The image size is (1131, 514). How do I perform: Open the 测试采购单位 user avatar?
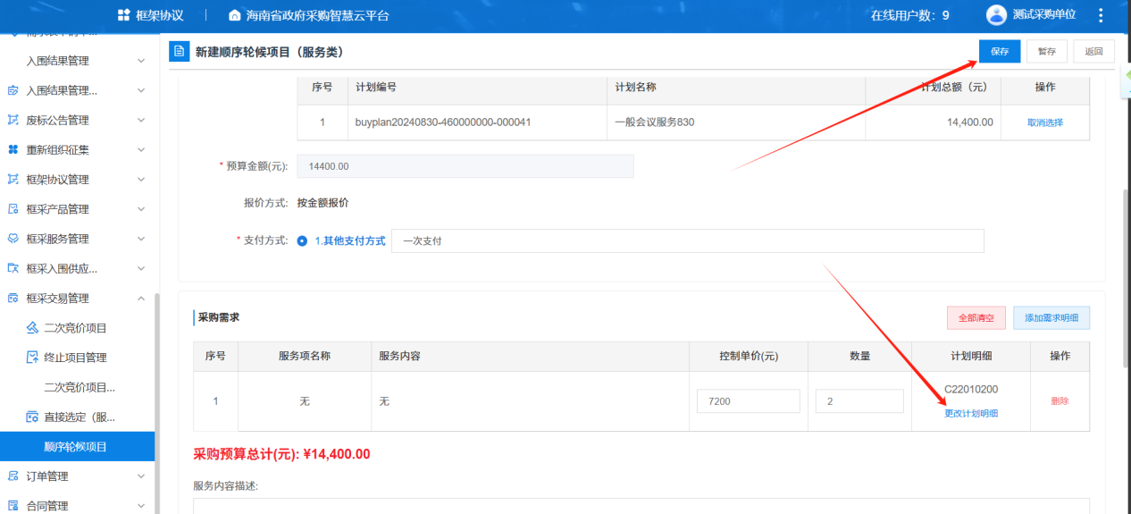[996, 15]
